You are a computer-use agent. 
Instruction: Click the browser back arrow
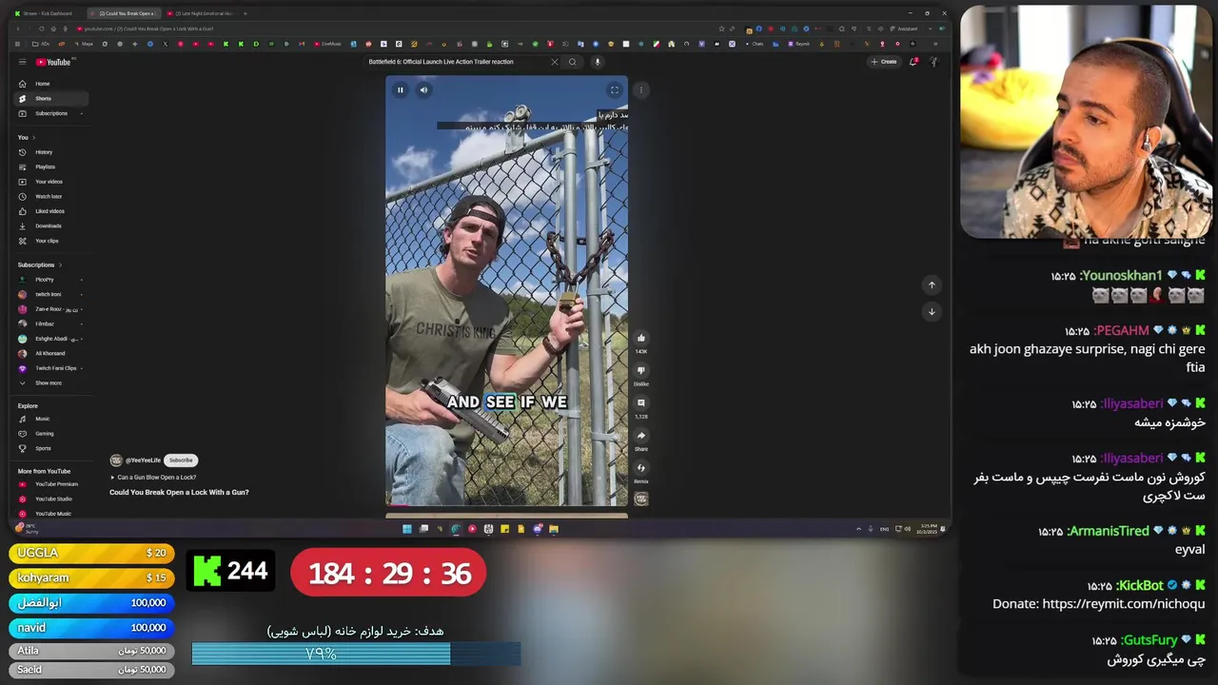click(18, 29)
